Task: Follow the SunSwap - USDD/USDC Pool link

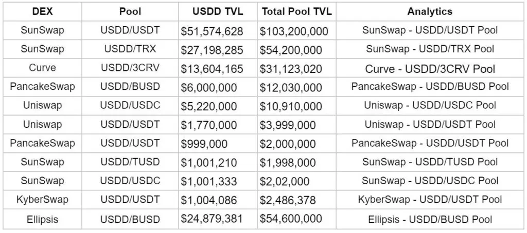Action: coord(430,181)
